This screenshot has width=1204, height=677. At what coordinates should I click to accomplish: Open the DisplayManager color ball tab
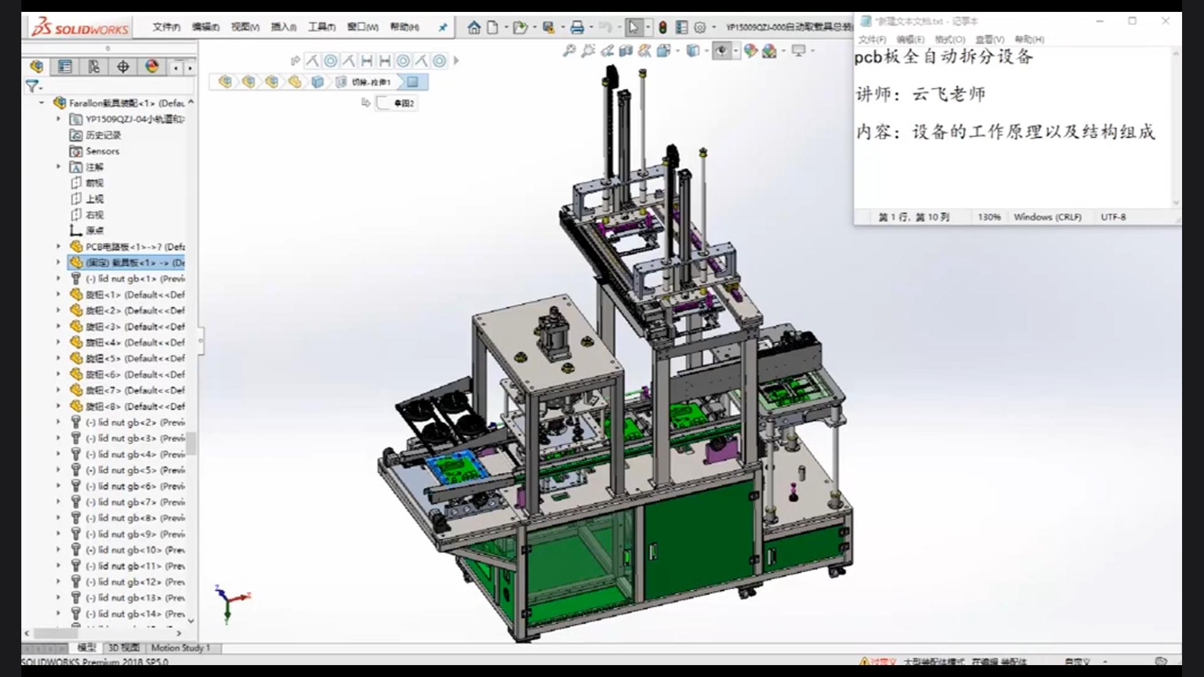click(x=152, y=66)
